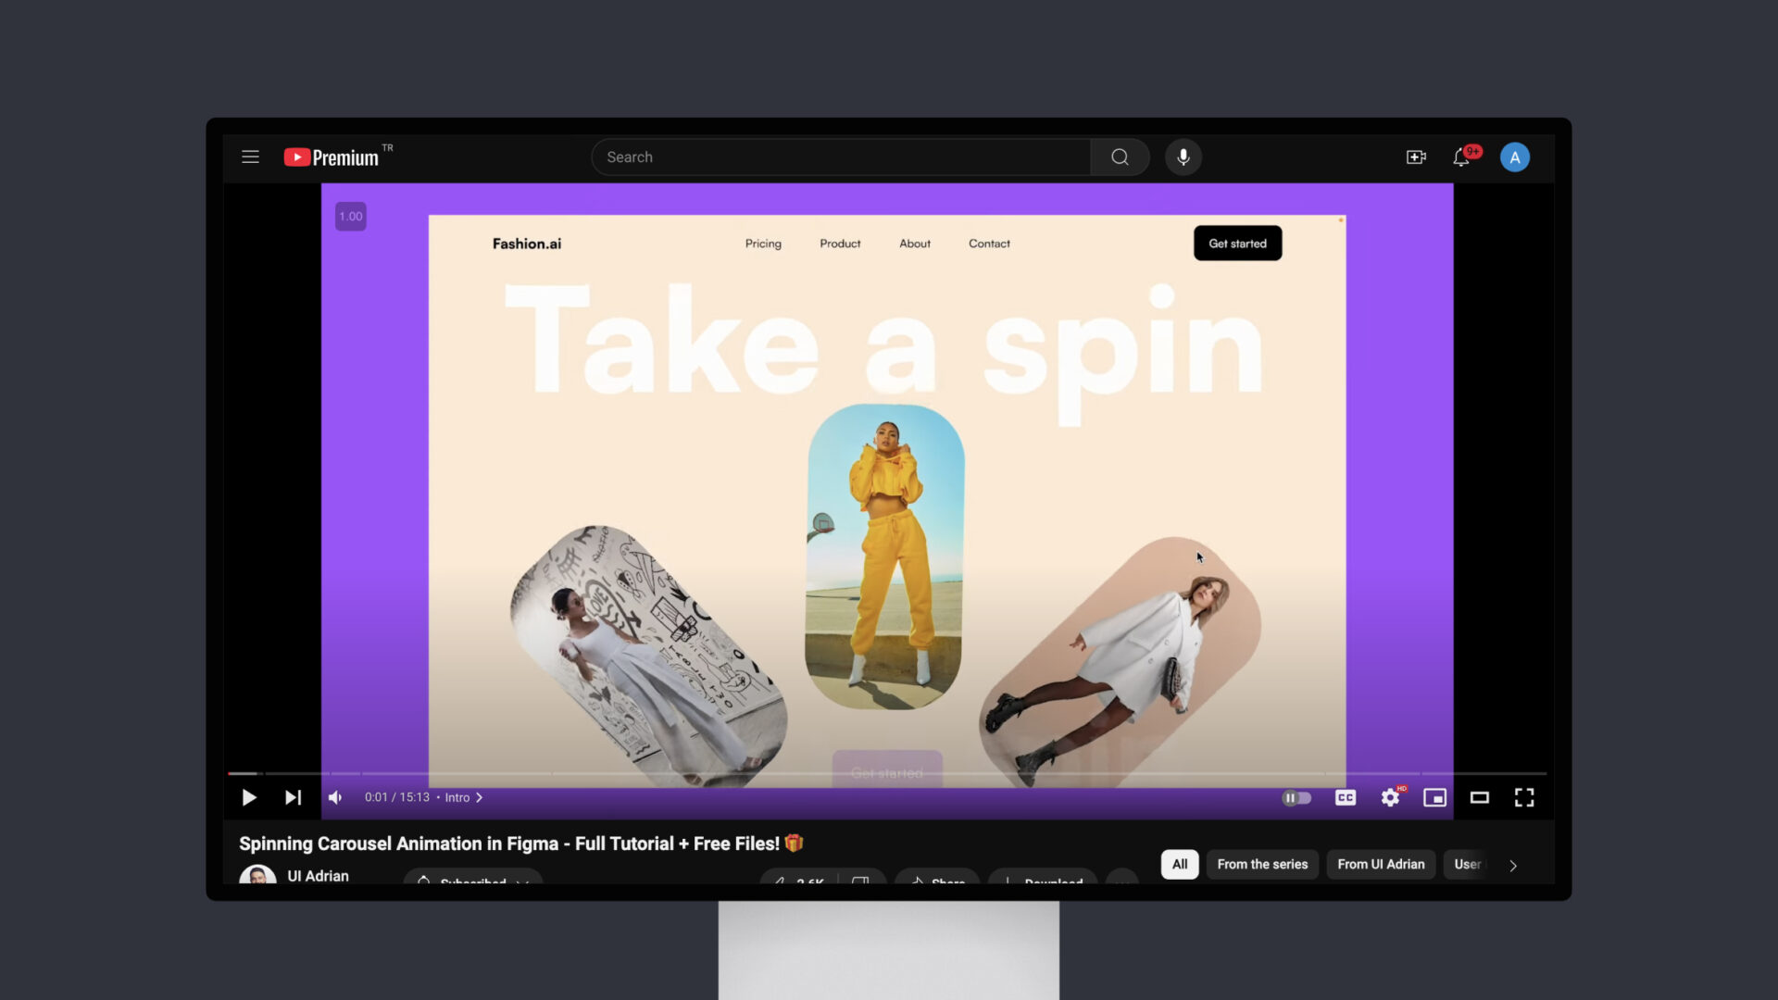Enable theater mode for video

point(1479,797)
